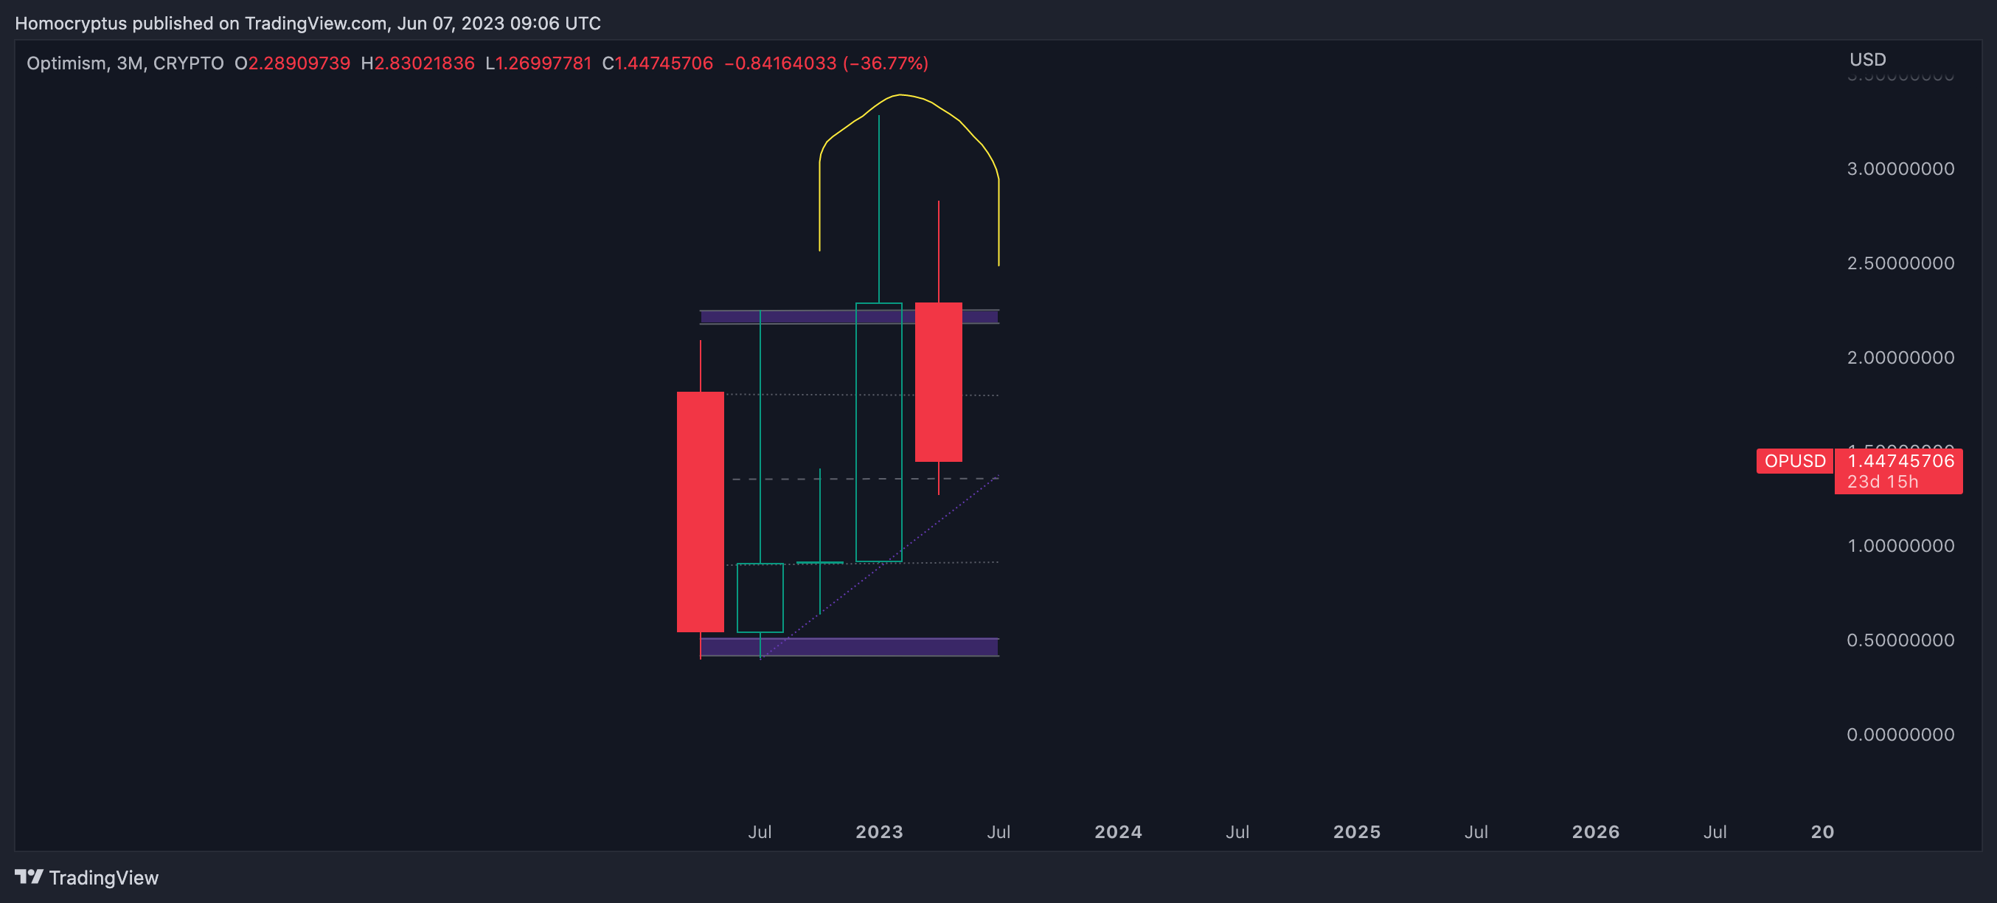This screenshot has height=903, width=1997.
Task: Click the 2023 label on time axis
Action: [879, 832]
